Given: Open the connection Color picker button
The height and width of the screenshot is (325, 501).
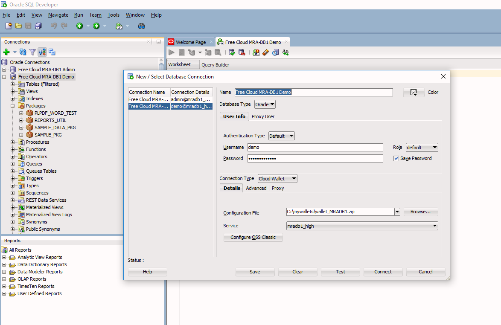Looking at the screenshot, I should pyautogui.click(x=414, y=92).
